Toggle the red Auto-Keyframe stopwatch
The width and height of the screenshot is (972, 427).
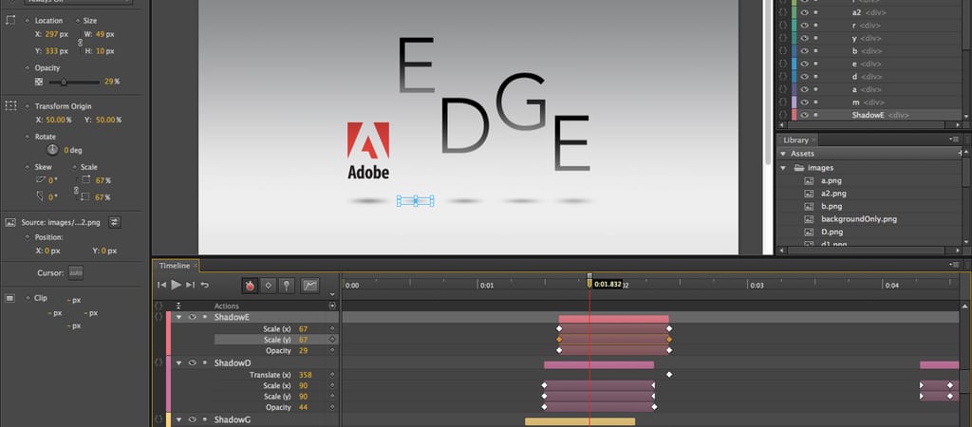pos(250,285)
